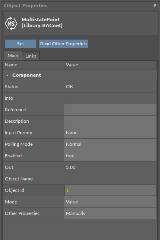
Task: Click the Object Id input field
Action: click(110, 190)
